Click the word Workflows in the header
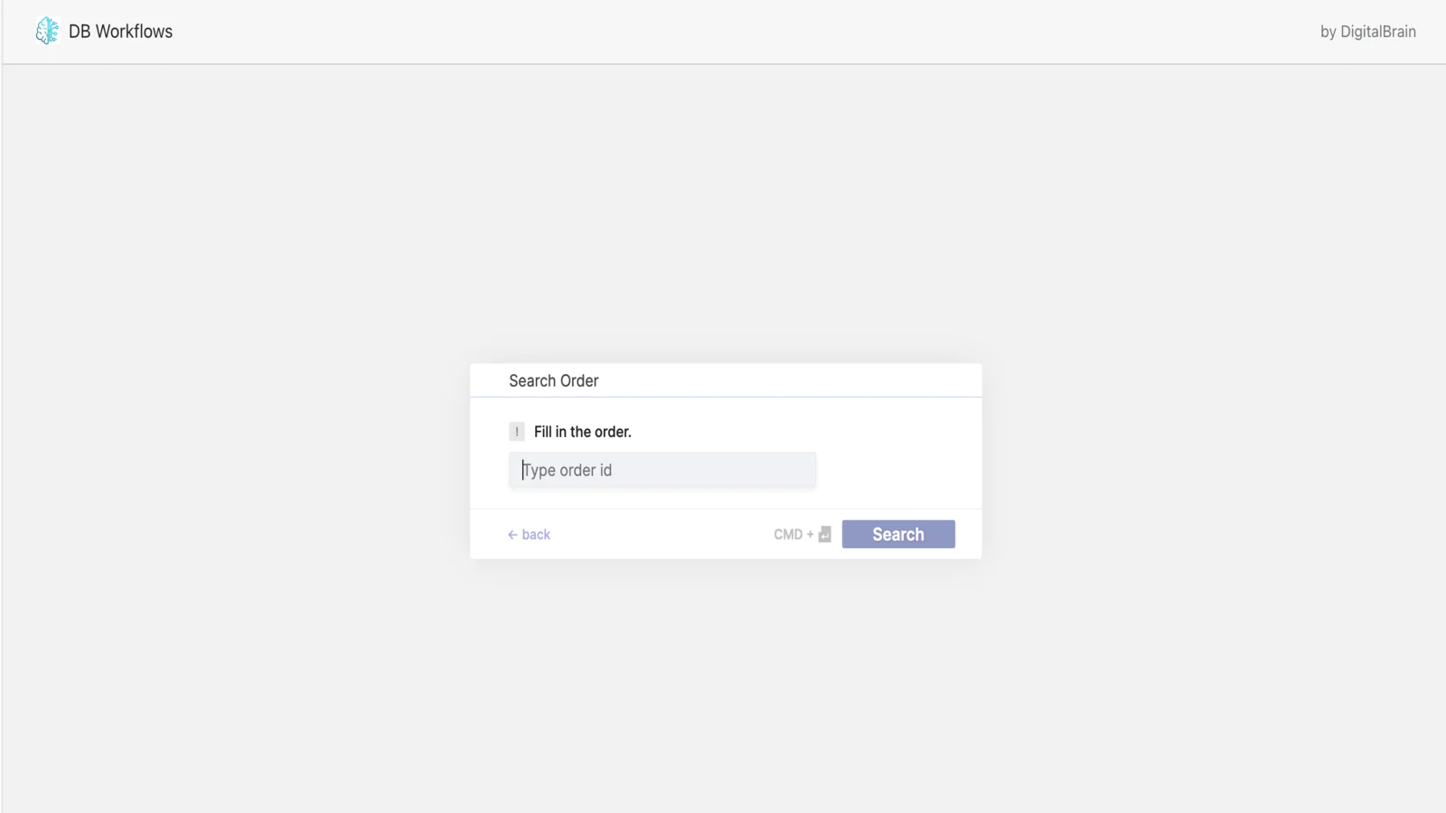 coord(134,32)
